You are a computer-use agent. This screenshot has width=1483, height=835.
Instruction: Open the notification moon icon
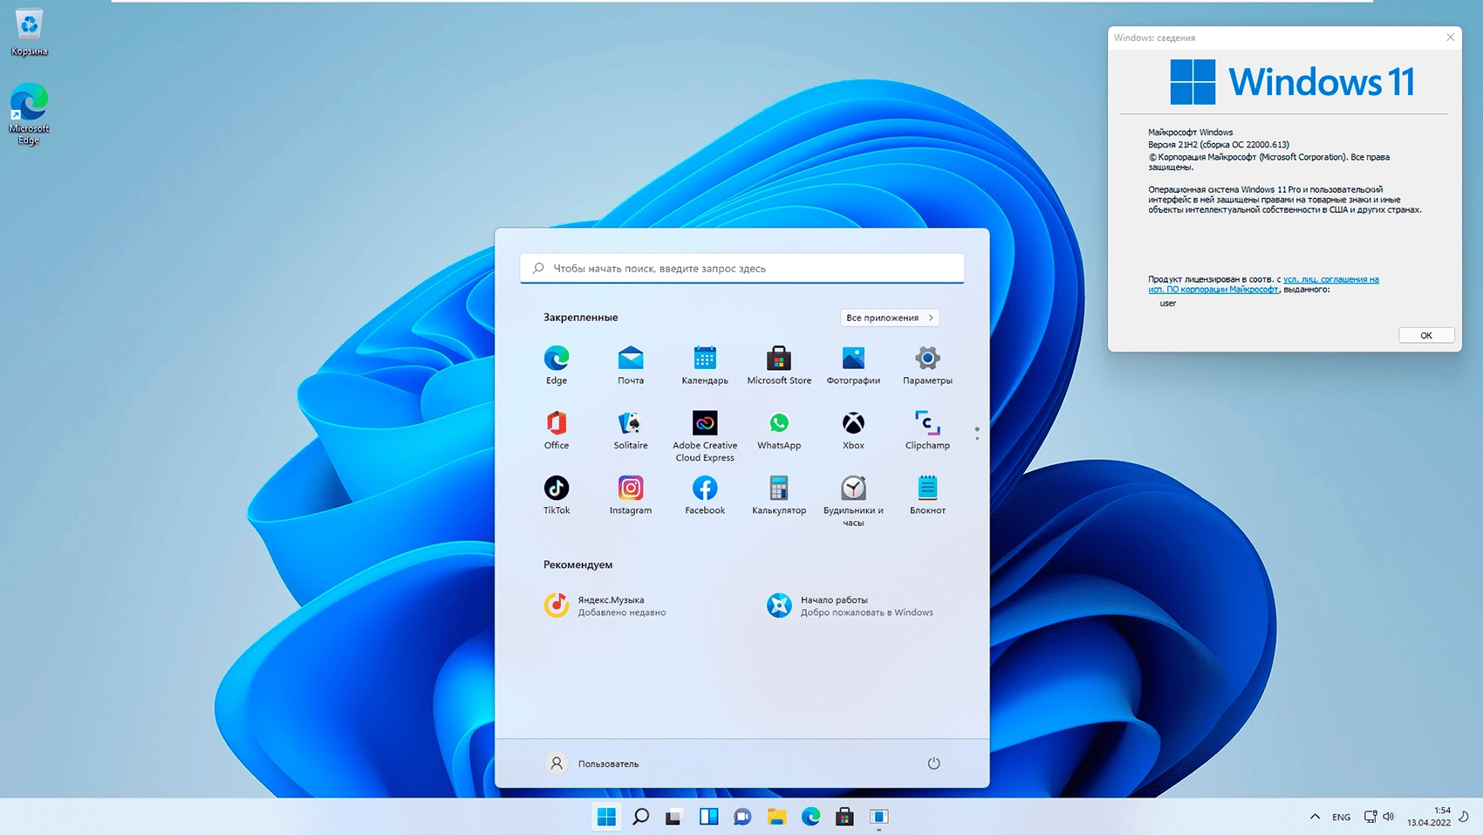(x=1465, y=817)
